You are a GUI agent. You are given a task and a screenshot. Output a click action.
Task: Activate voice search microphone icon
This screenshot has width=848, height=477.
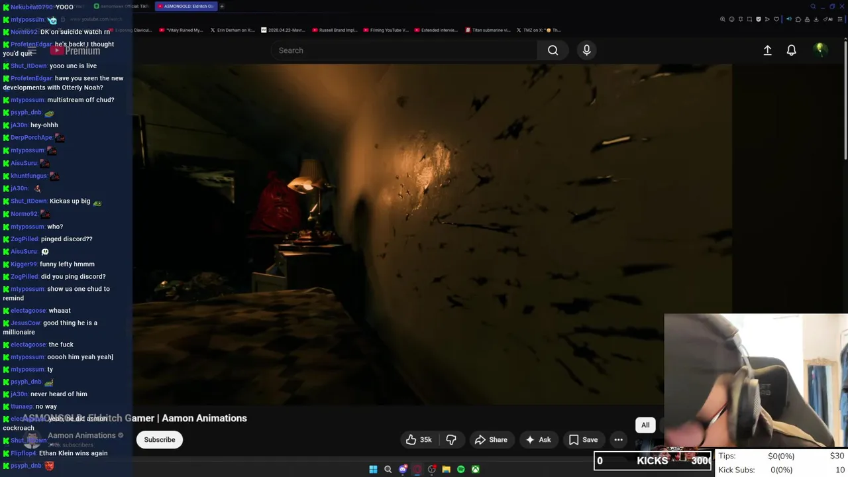586,50
